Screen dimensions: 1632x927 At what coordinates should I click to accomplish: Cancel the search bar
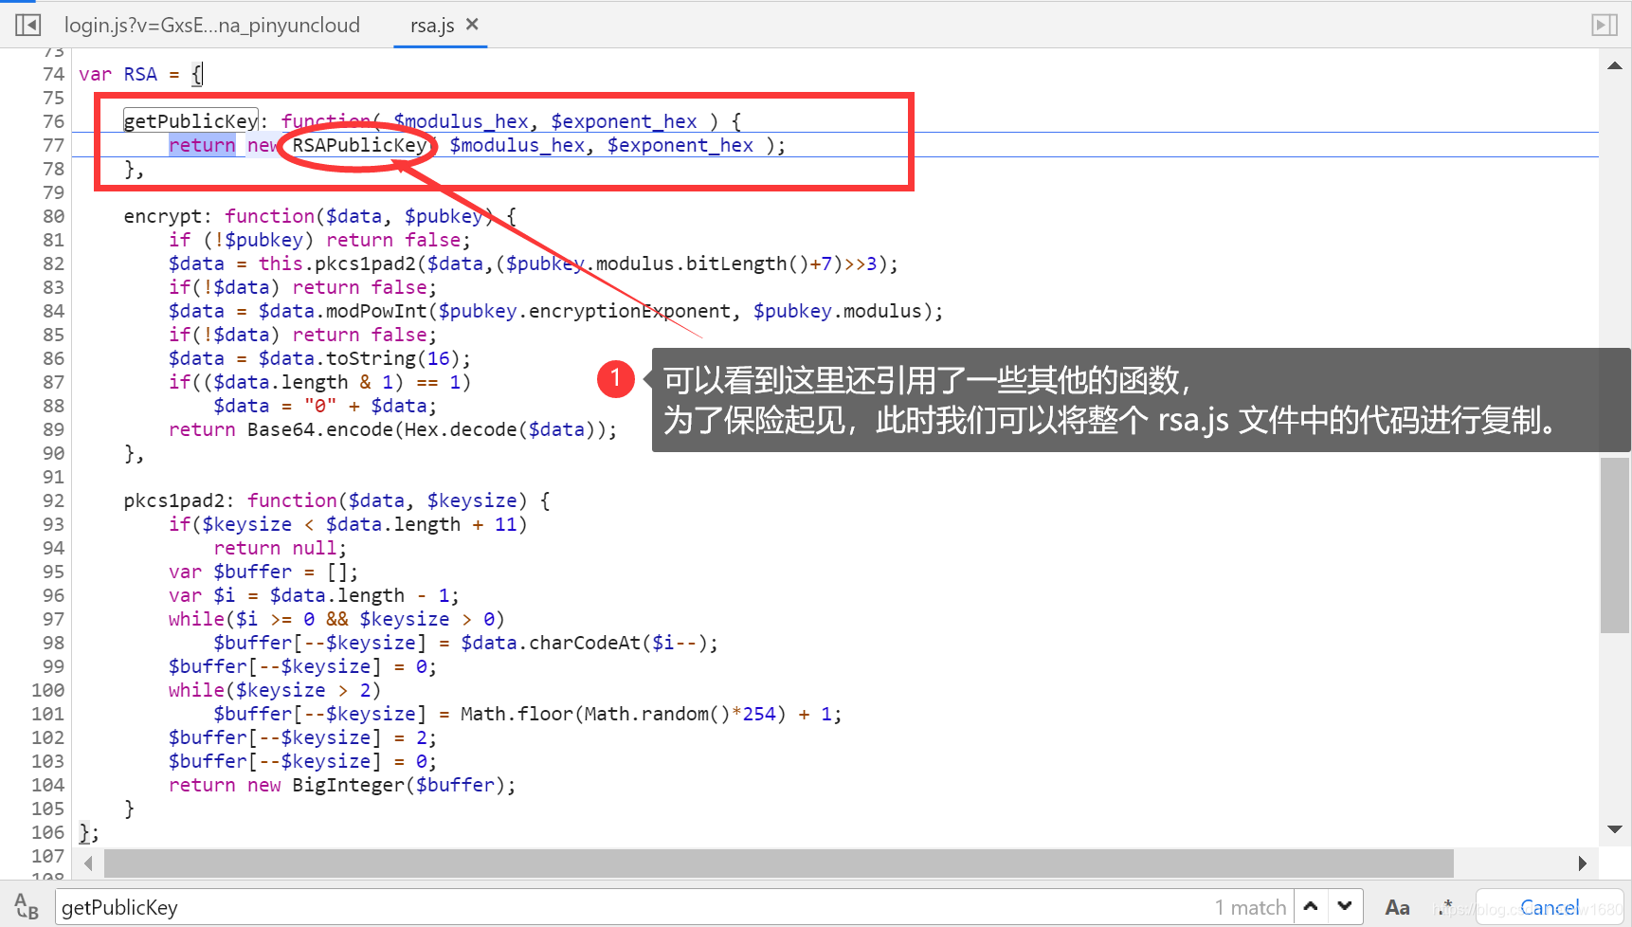(1550, 907)
